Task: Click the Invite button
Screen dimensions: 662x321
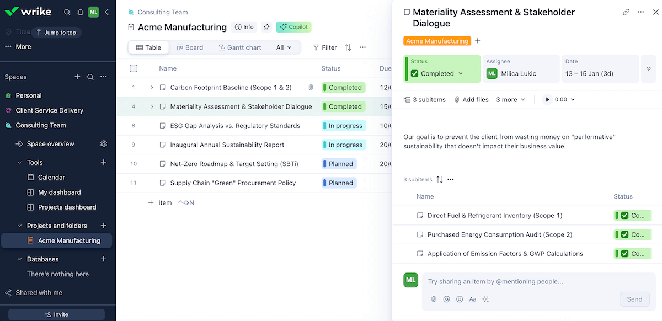Action: (x=56, y=314)
